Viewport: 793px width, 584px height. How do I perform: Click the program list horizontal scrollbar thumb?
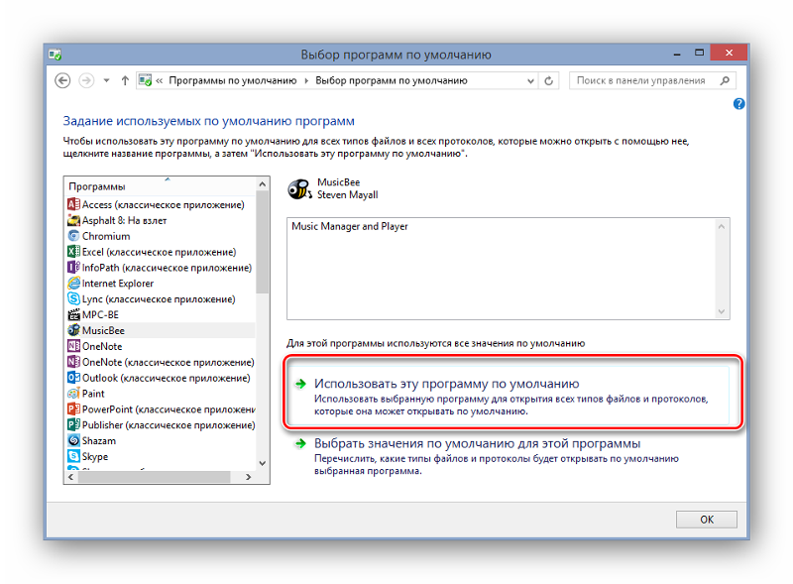point(155,477)
